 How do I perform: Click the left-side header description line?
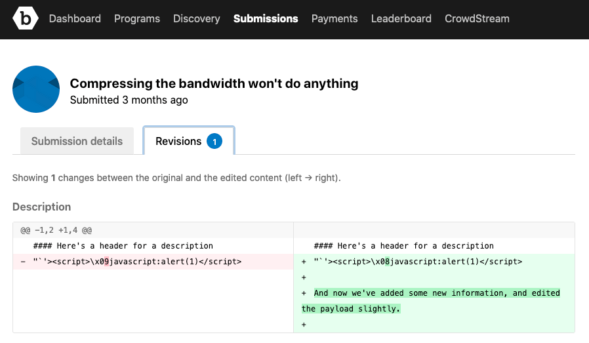click(134, 246)
